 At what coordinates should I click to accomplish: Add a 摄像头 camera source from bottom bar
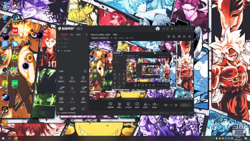tap(119, 105)
